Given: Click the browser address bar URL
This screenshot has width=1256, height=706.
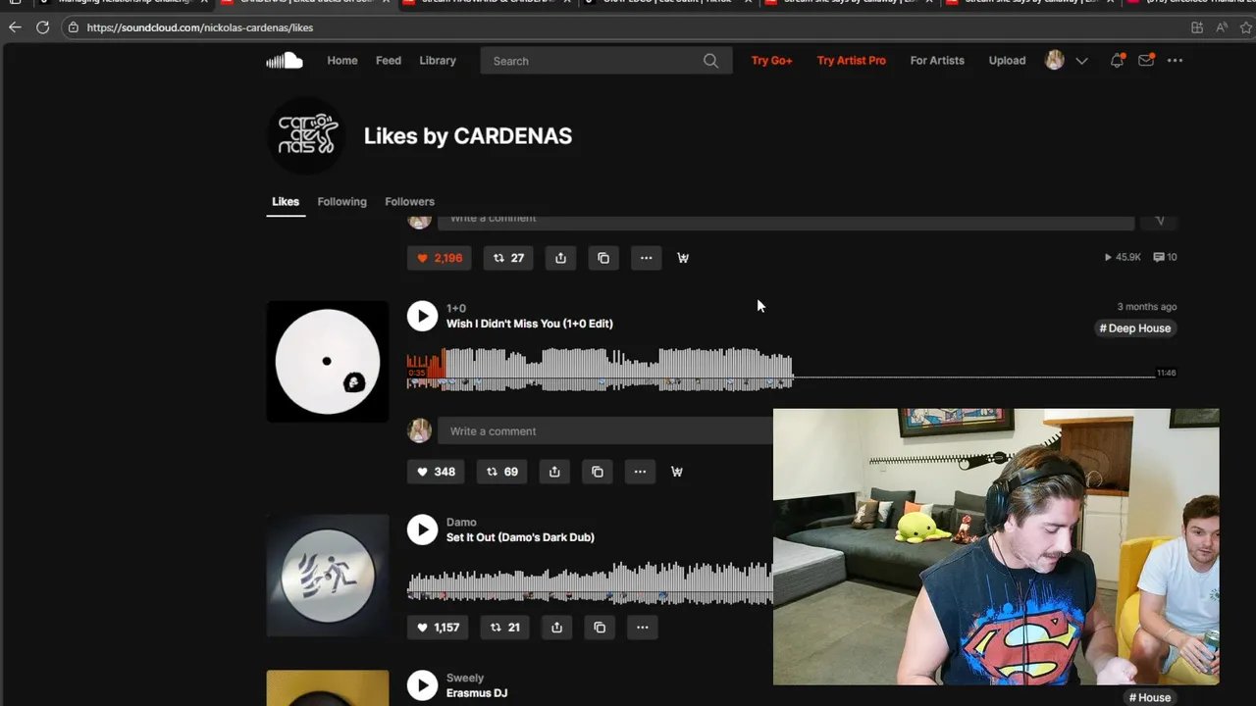Looking at the screenshot, I should coord(200,27).
